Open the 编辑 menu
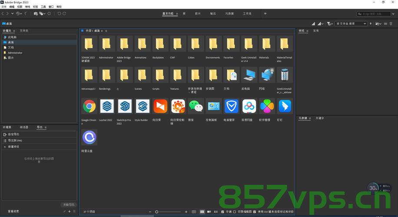Screen dimensions: 398x217 [x=12, y=7]
